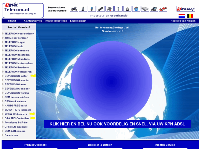Go to START in the navigation bar
199x149 pixels.
[12, 21]
